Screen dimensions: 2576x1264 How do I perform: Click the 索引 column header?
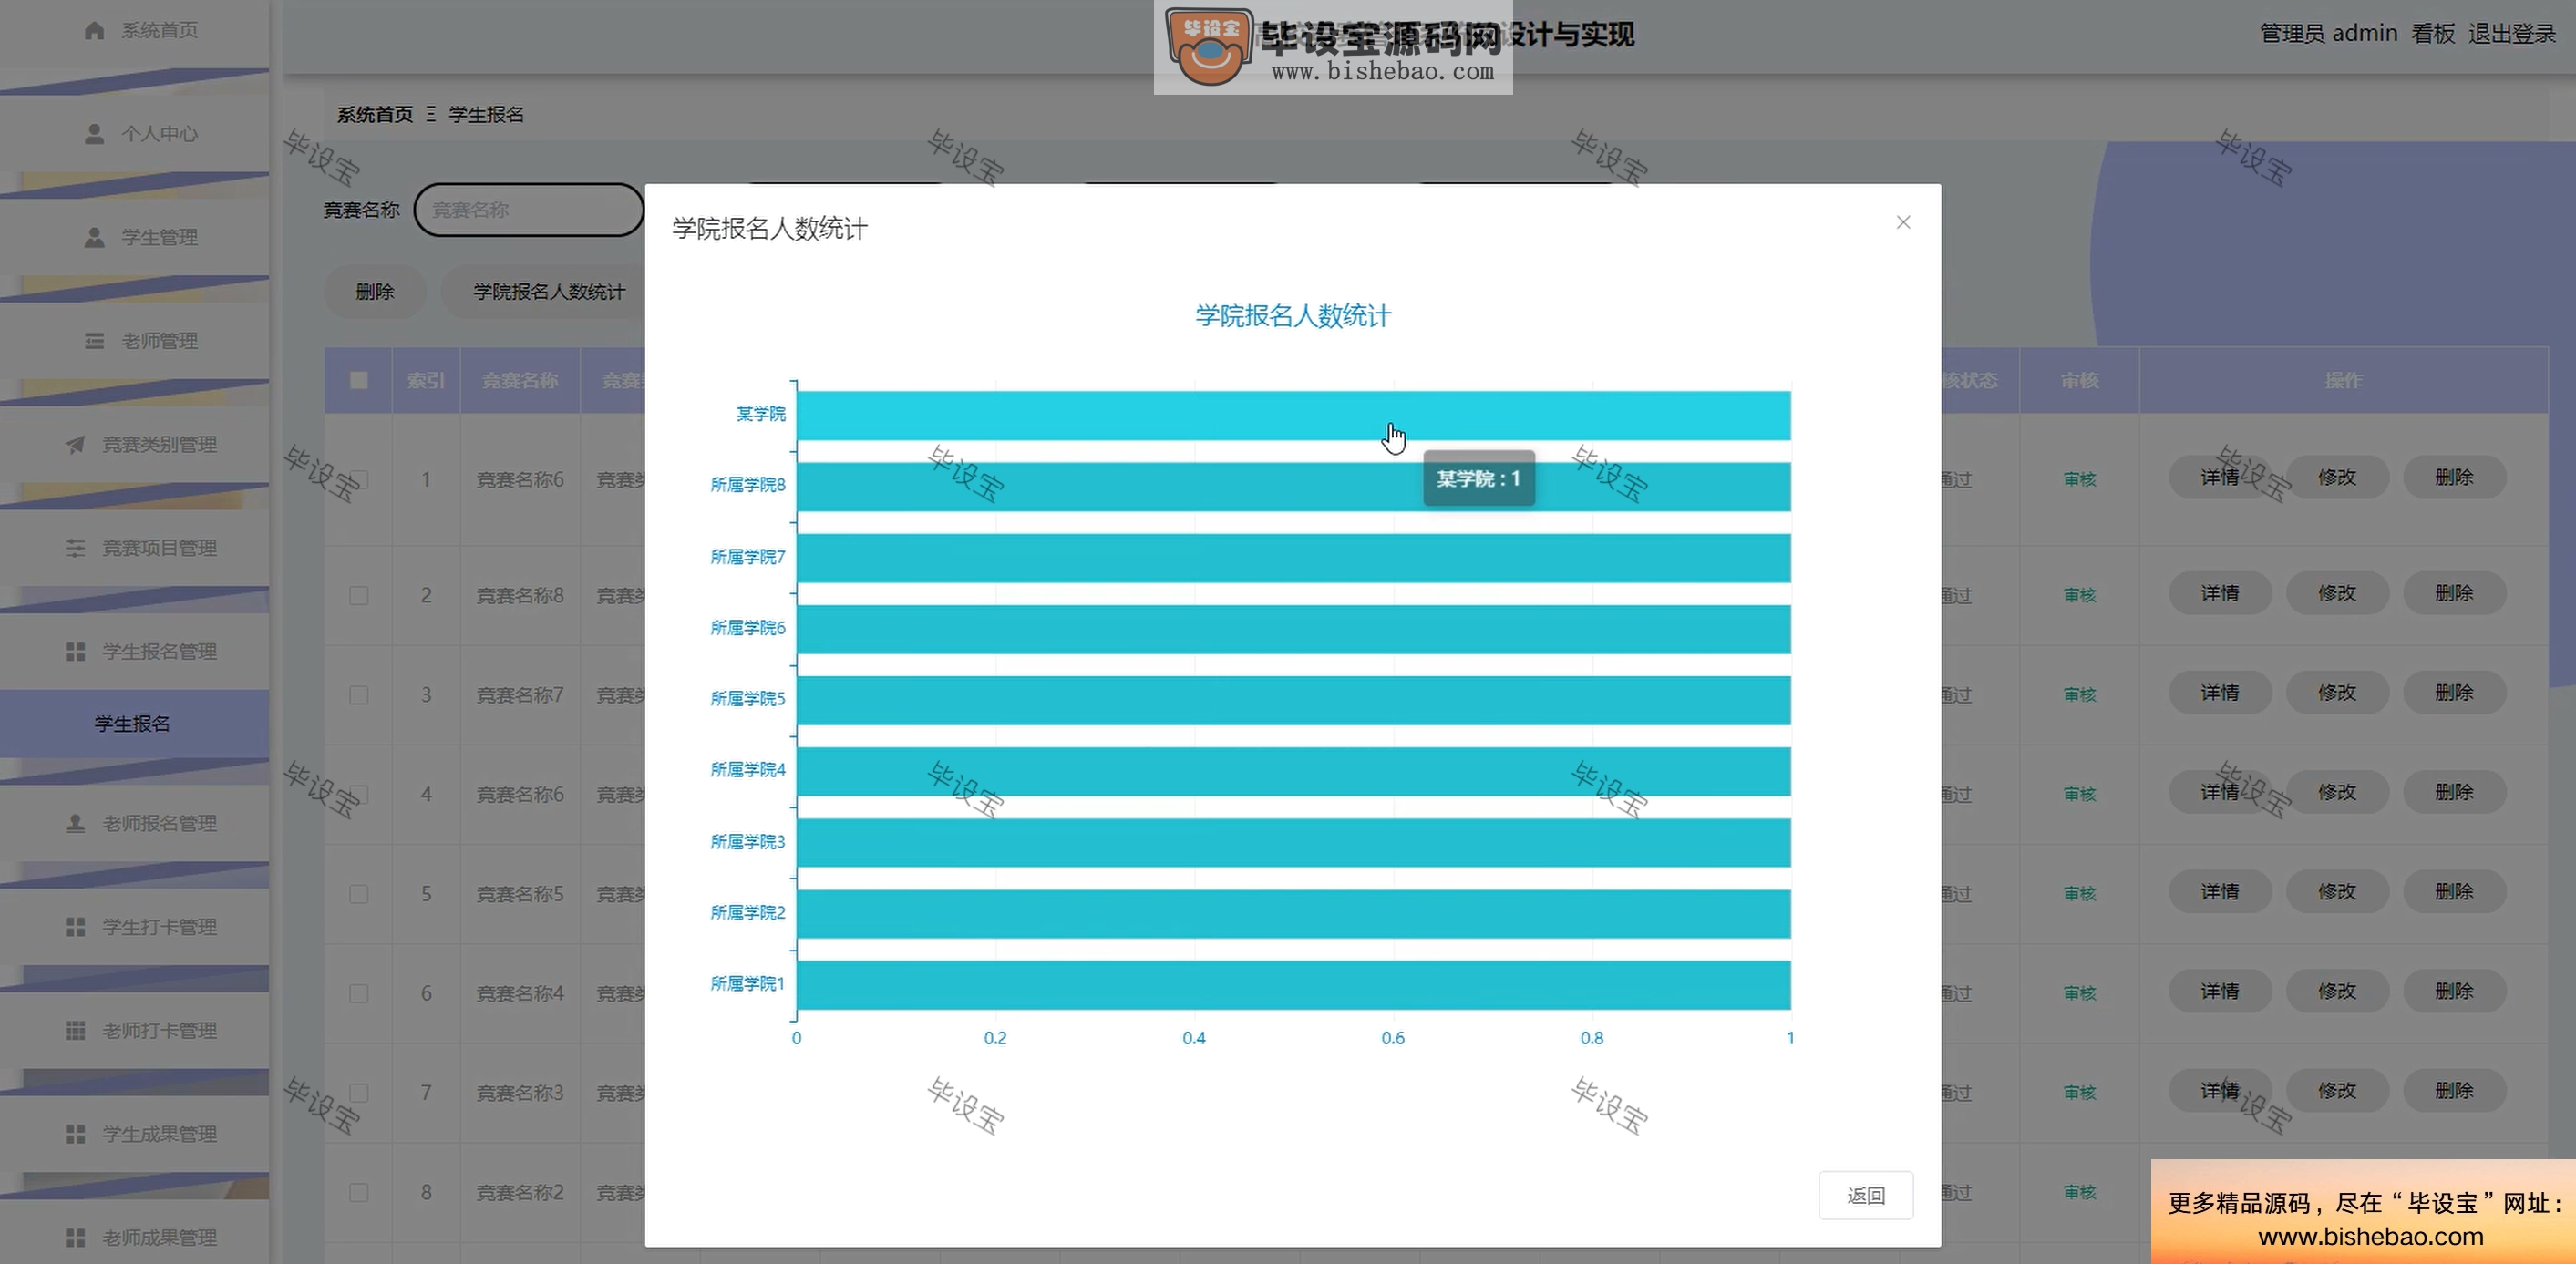pyautogui.click(x=426, y=380)
